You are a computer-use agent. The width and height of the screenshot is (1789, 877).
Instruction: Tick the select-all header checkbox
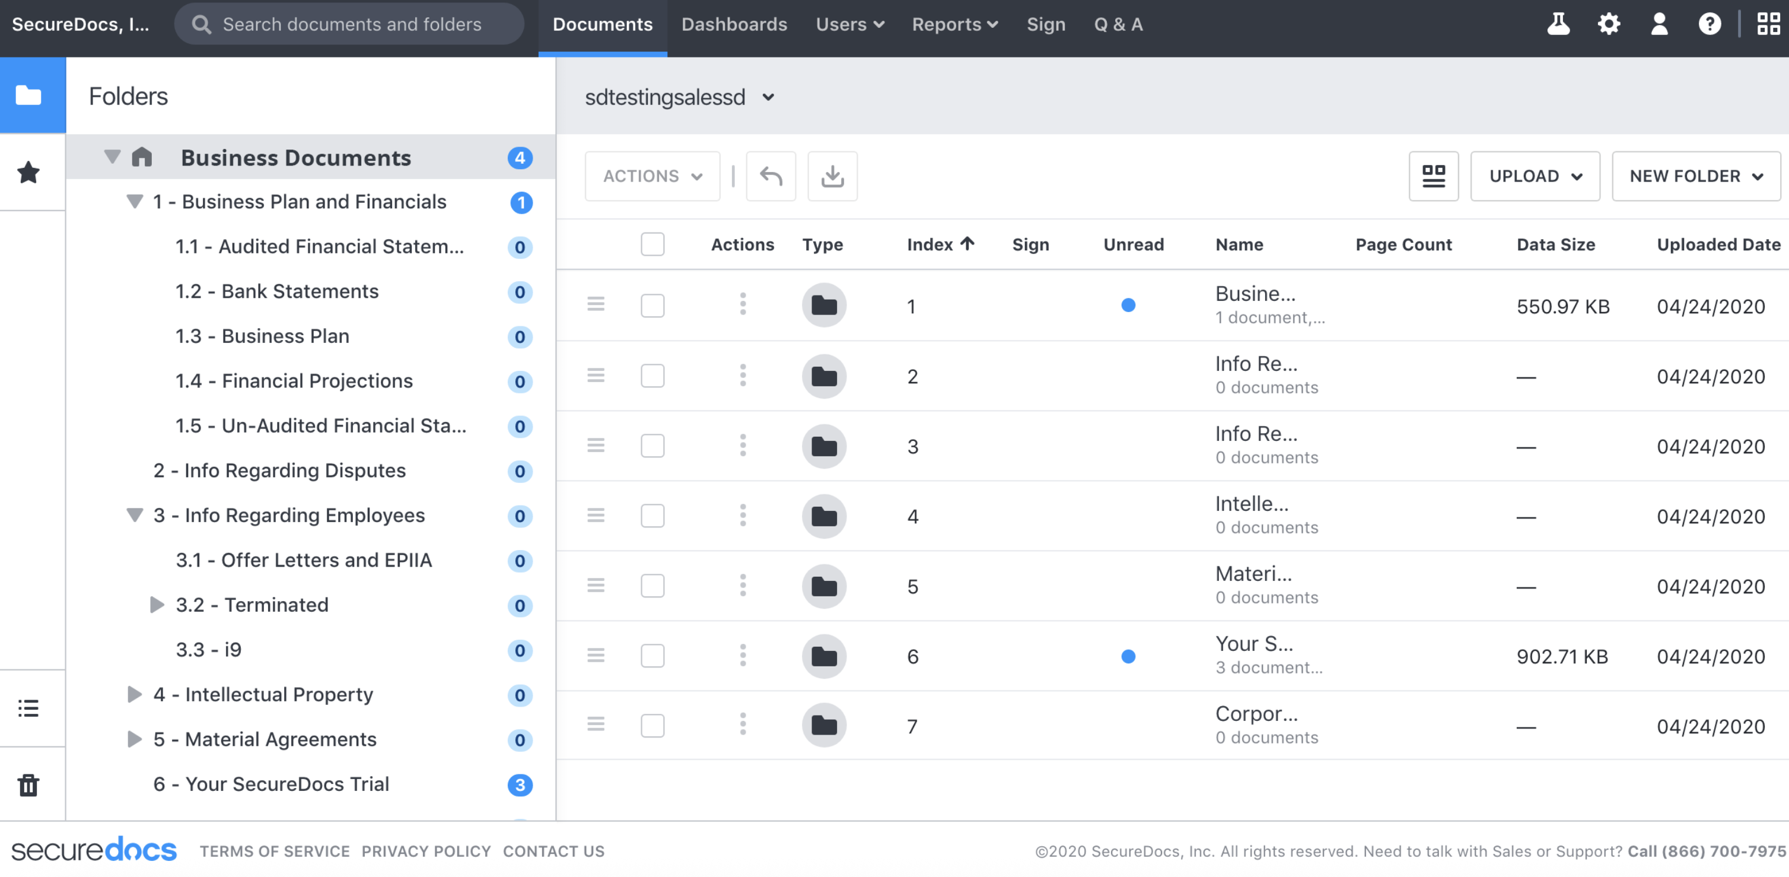click(x=652, y=244)
